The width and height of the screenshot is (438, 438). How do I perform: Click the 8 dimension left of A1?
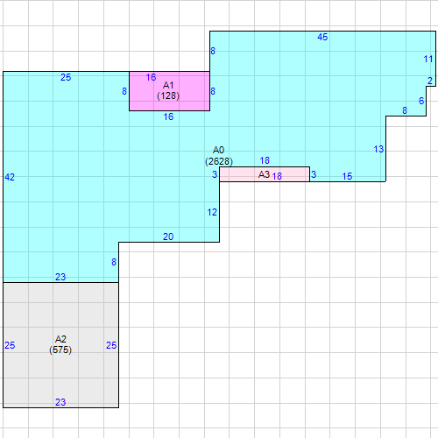pyautogui.click(x=124, y=91)
